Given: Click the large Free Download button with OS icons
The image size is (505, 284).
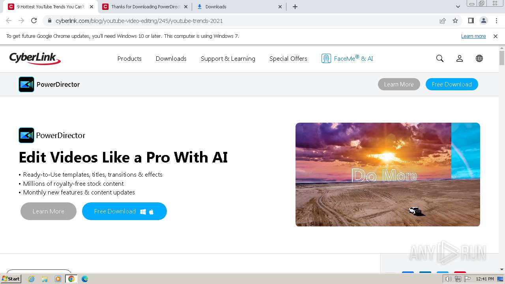Looking at the screenshot, I should point(124,211).
